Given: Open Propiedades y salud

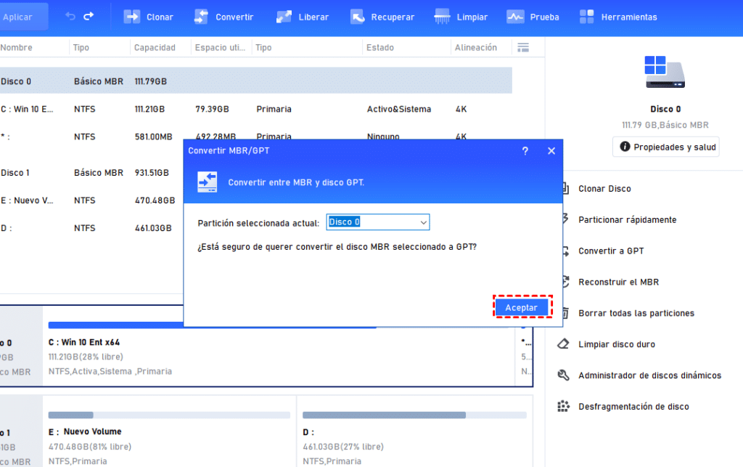Looking at the screenshot, I should tap(666, 147).
